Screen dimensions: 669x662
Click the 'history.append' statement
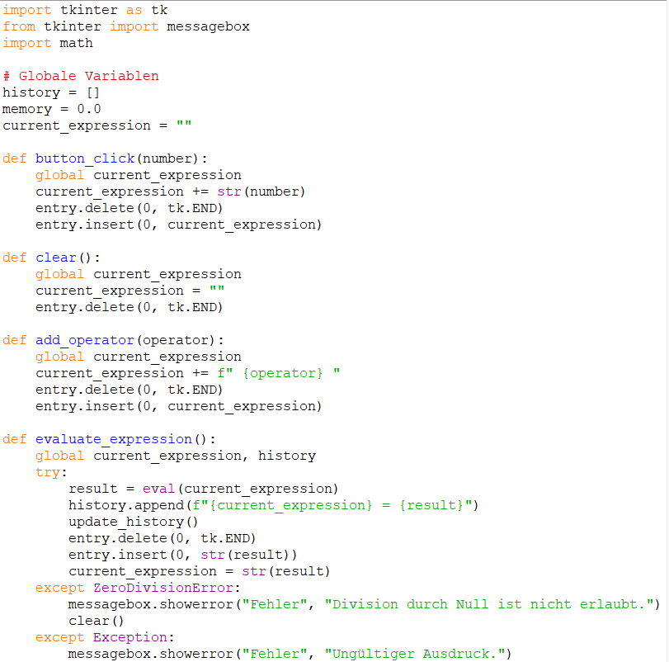(117, 505)
